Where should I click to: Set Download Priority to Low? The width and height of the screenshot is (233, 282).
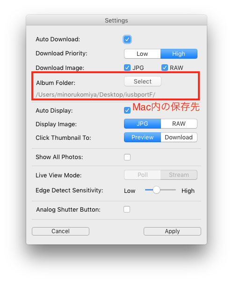(x=142, y=54)
